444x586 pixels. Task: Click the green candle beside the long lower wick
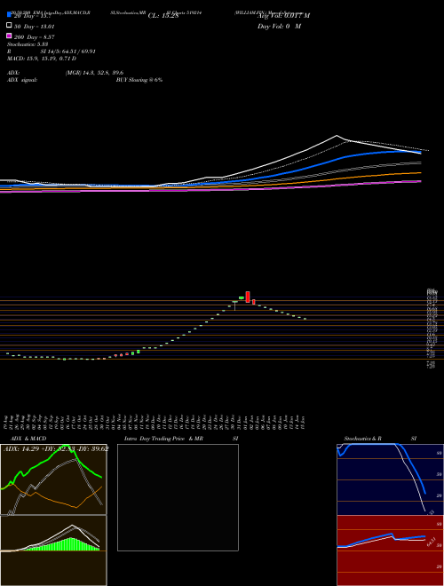(x=241, y=297)
